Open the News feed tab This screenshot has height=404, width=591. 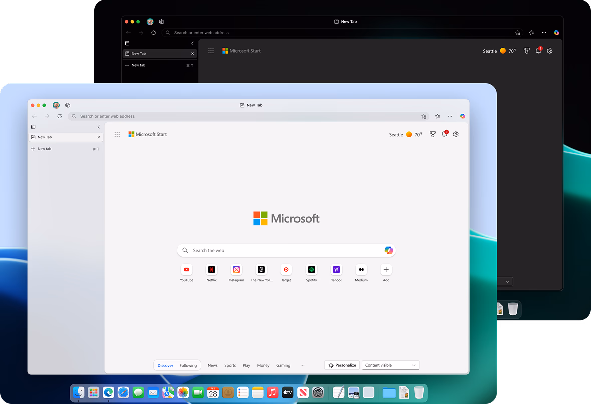pos(213,365)
